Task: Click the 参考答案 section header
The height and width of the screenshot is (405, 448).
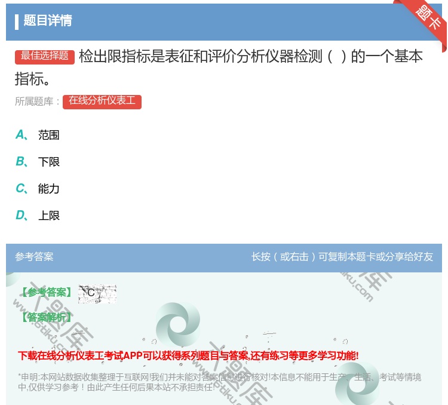Action: pos(34,257)
